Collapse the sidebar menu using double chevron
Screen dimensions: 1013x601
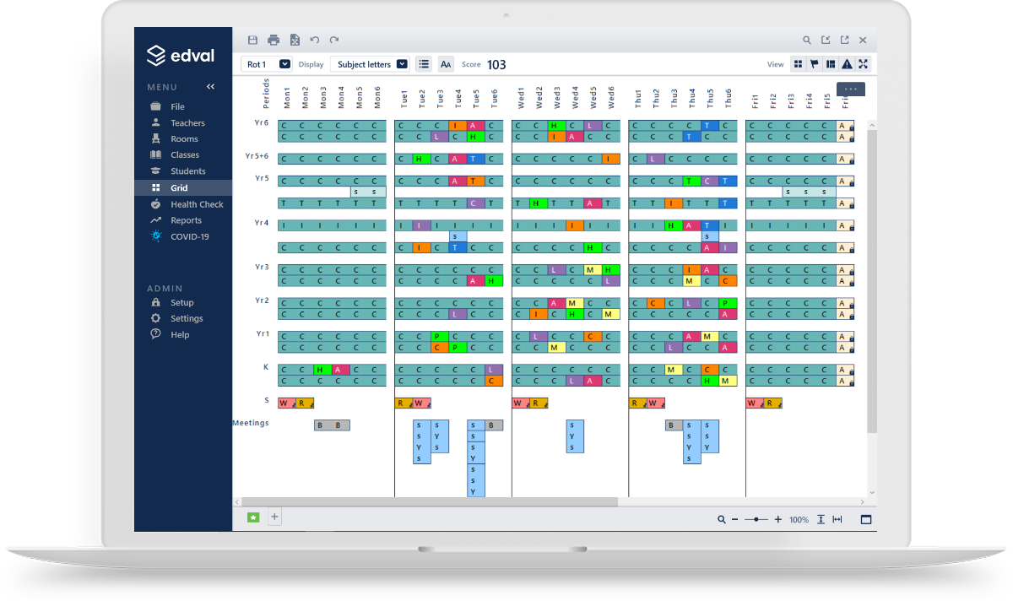[x=210, y=87]
